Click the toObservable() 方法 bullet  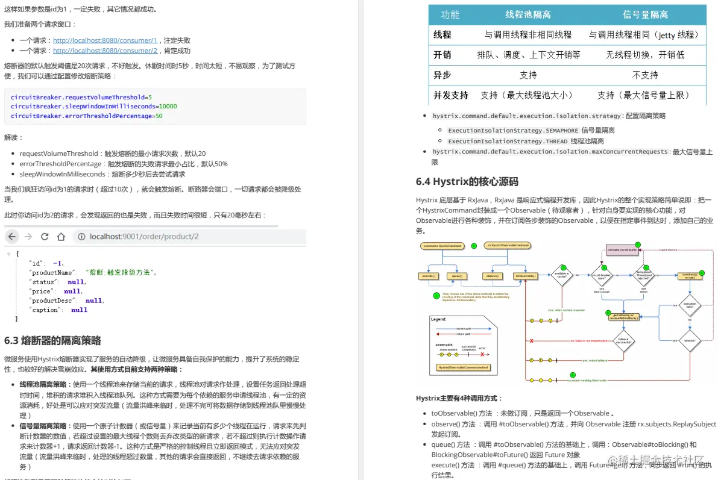523,413
